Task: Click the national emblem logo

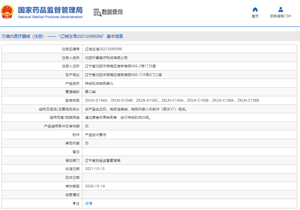Action: point(7,12)
